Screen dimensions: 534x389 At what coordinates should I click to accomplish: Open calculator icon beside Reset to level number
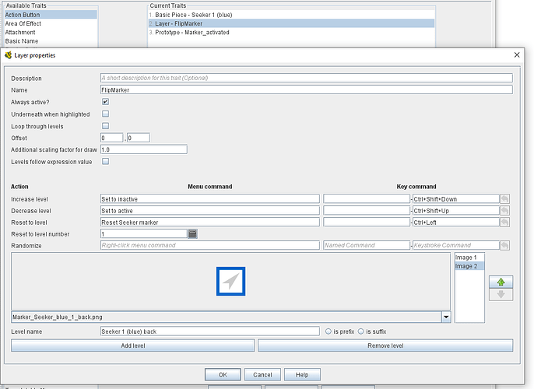click(x=192, y=234)
